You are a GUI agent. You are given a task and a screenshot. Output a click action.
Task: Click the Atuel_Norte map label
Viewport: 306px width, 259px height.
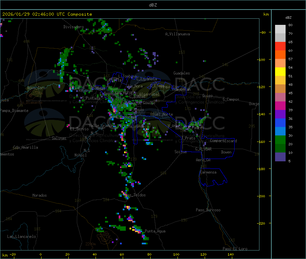tap(161, 114)
